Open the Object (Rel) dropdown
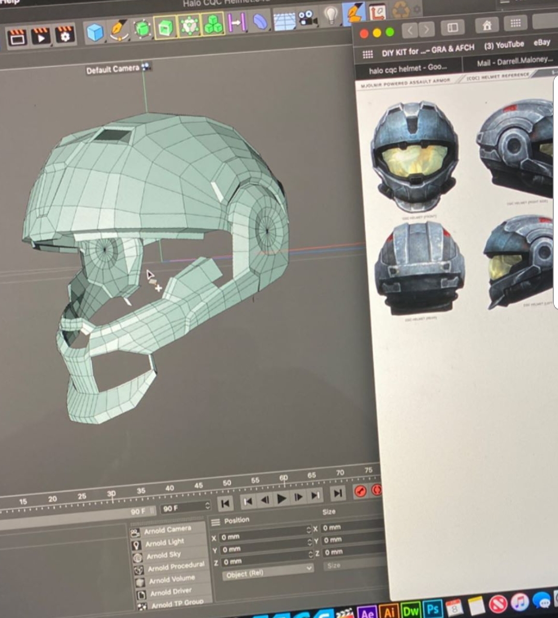Viewport: 558px width, 618px height. 268,571
